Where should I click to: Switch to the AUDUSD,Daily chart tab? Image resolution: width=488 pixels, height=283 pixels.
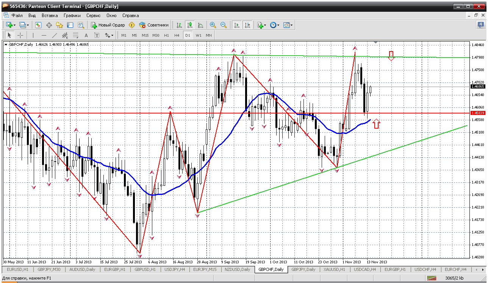tap(82, 269)
